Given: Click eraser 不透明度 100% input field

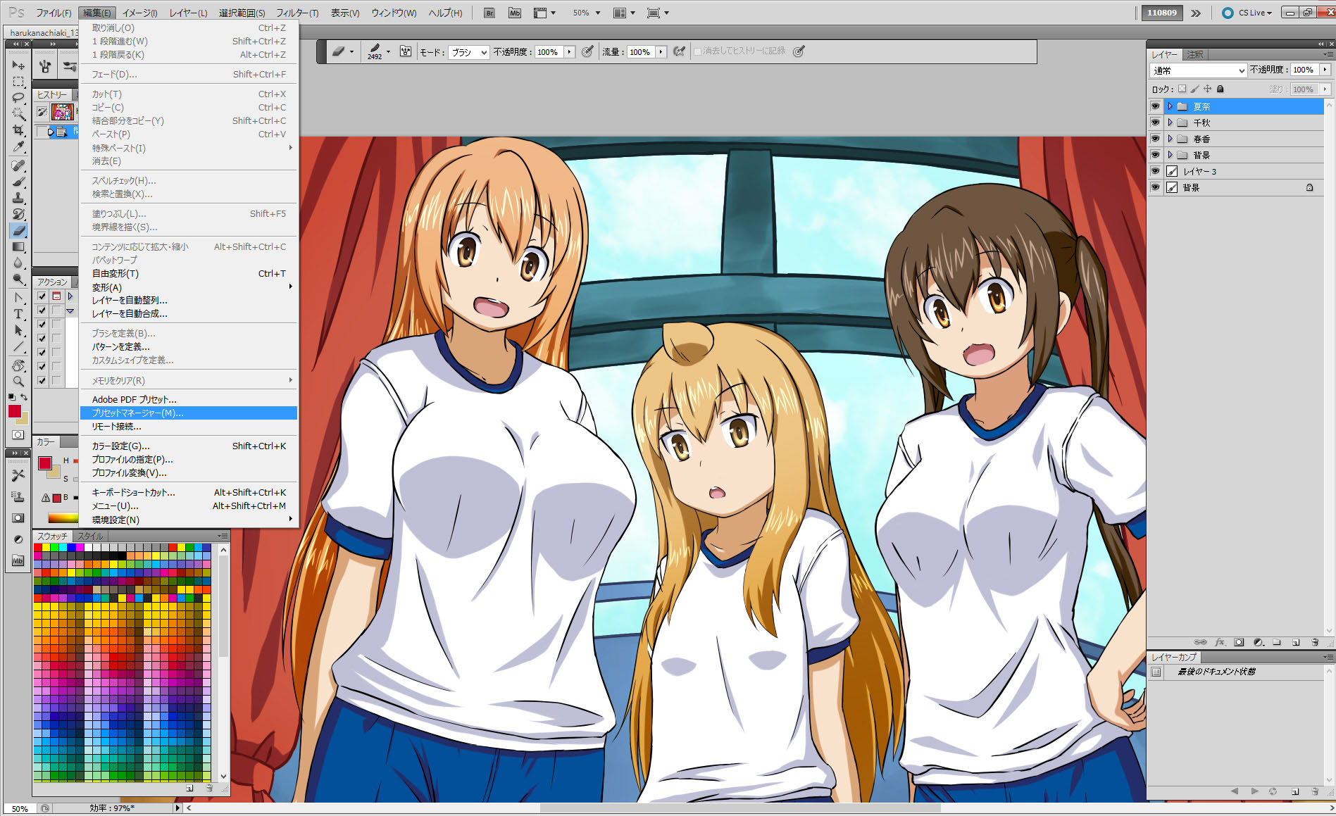Looking at the screenshot, I should [x=549, y=52].
